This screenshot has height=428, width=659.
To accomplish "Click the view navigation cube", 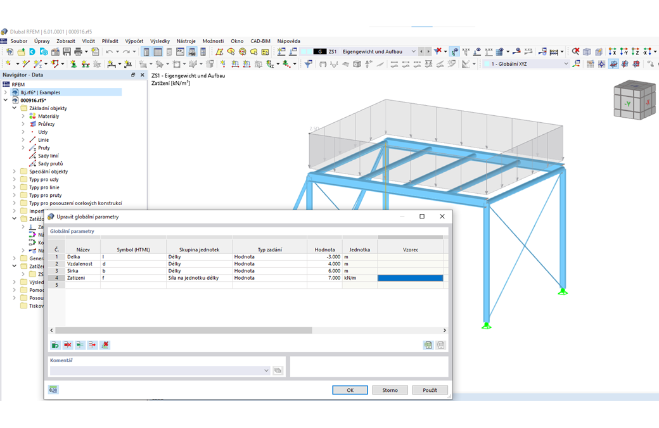I will 634,99.
